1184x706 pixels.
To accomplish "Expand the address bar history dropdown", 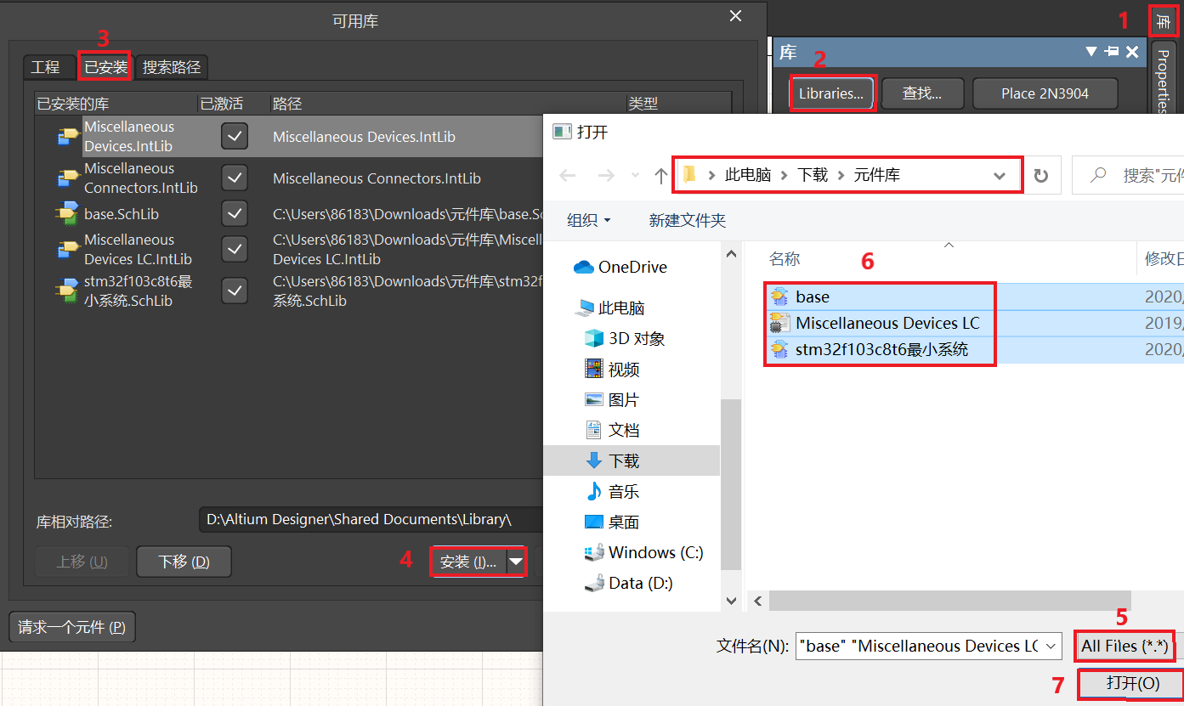I will [1000, 176].
